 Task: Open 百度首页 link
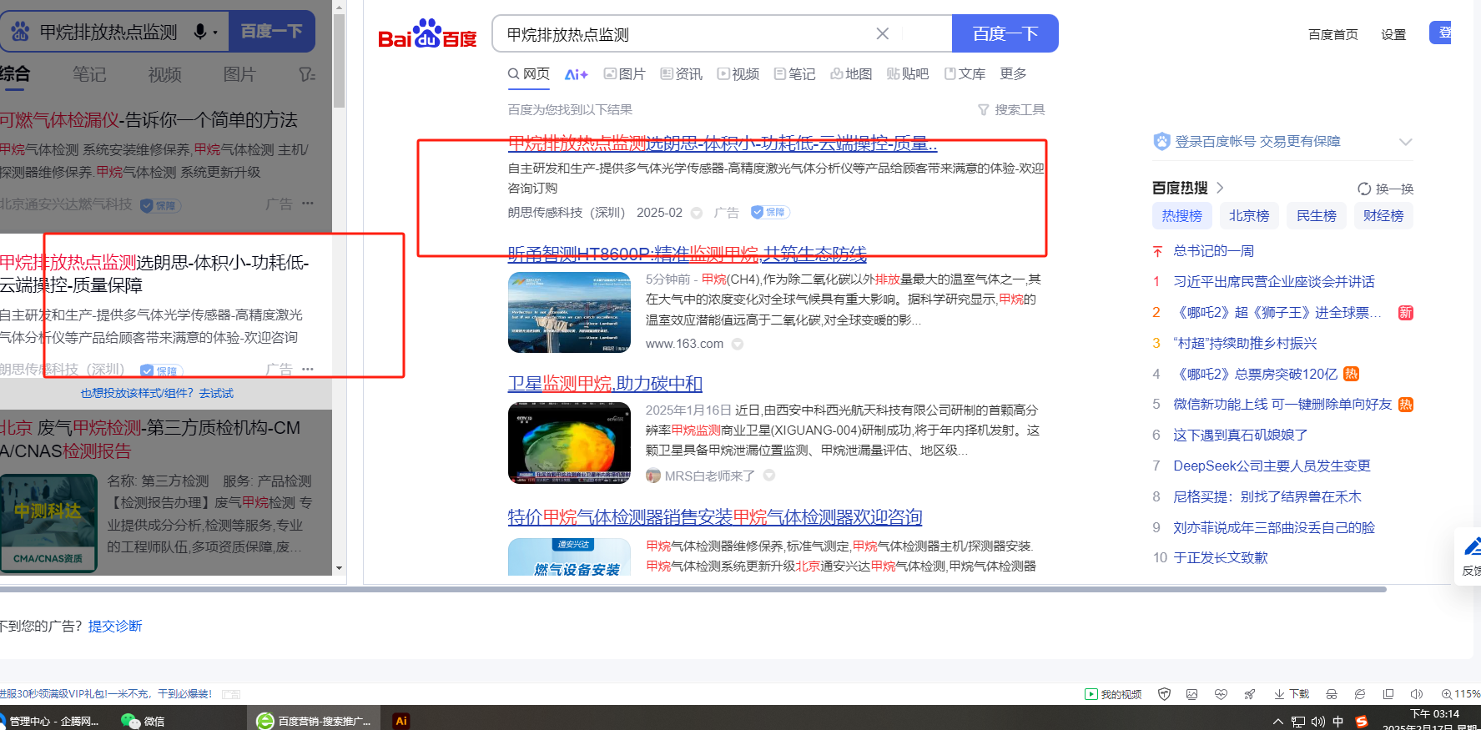click(1333, 34)
